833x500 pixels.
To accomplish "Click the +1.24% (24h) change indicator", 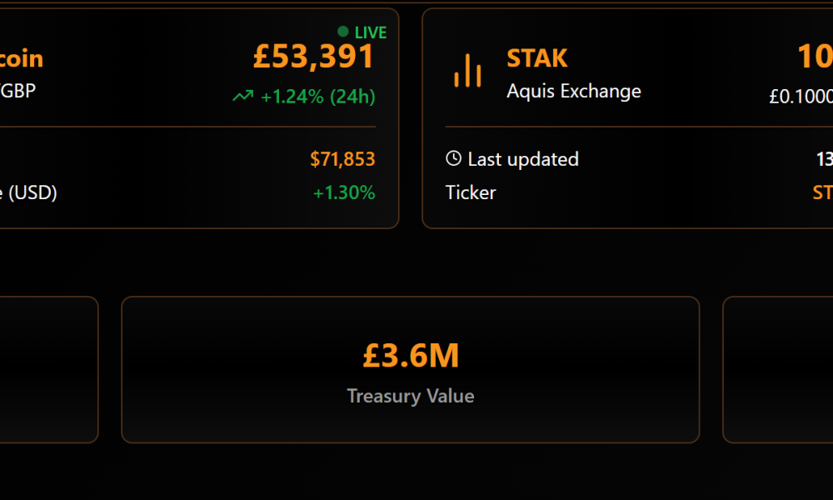I will (x=317, y=96).
